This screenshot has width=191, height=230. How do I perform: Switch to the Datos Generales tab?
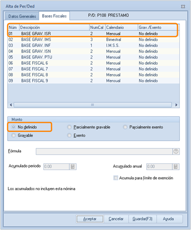22,16
